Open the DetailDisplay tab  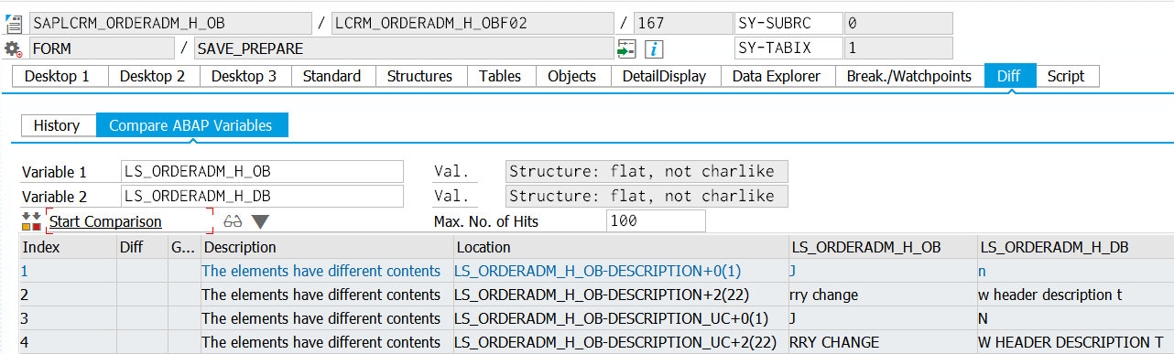click(x=665, y=76)
